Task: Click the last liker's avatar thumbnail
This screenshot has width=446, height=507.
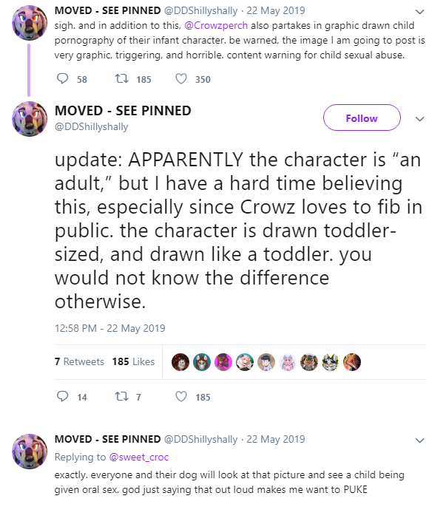Action: point(352,361)
